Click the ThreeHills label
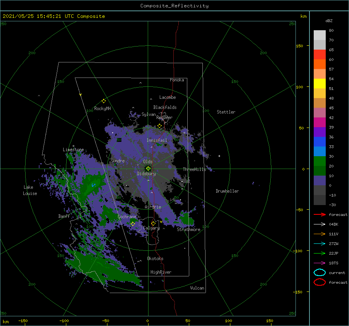The width and height of the screenshot is (349, 326). coord(195,169)
